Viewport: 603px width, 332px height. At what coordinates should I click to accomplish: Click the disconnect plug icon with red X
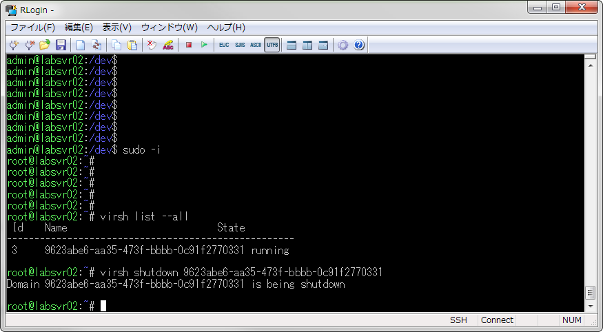pyautogui.click(x=30, y=45)
